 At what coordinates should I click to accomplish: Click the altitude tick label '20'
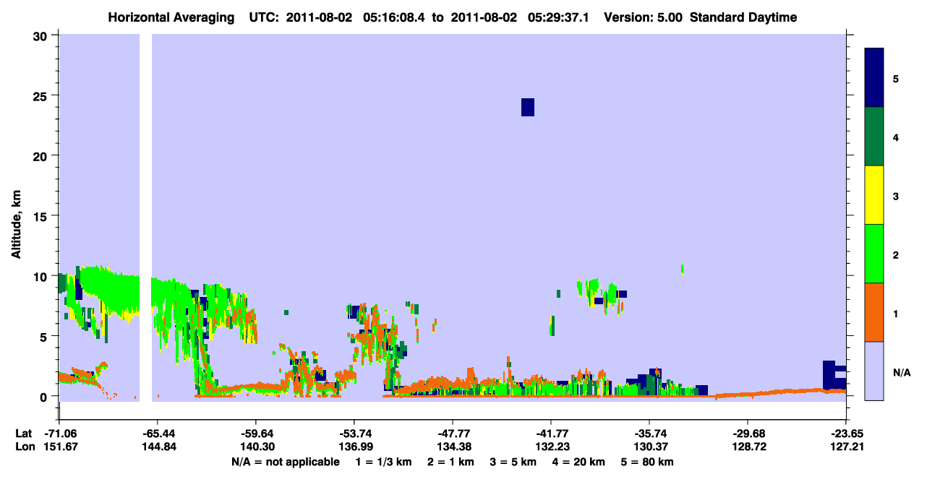42,155
